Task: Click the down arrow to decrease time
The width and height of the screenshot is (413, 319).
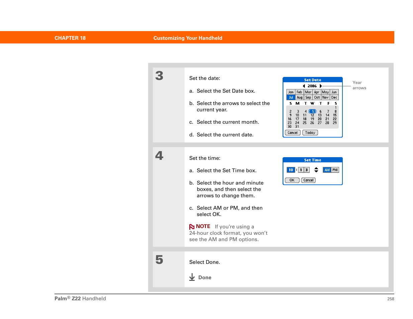Action: tap(316, 172)
